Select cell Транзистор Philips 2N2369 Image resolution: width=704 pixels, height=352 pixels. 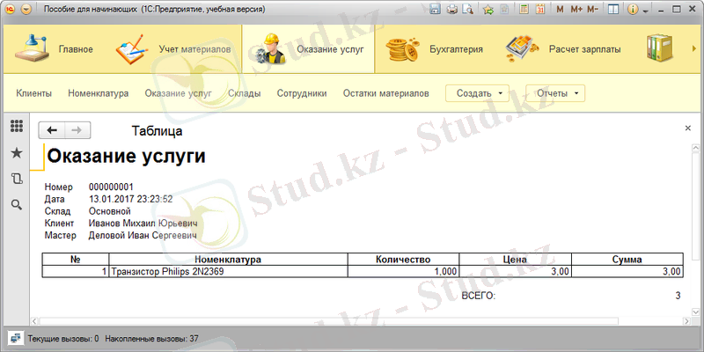click(x=229, y=272)
